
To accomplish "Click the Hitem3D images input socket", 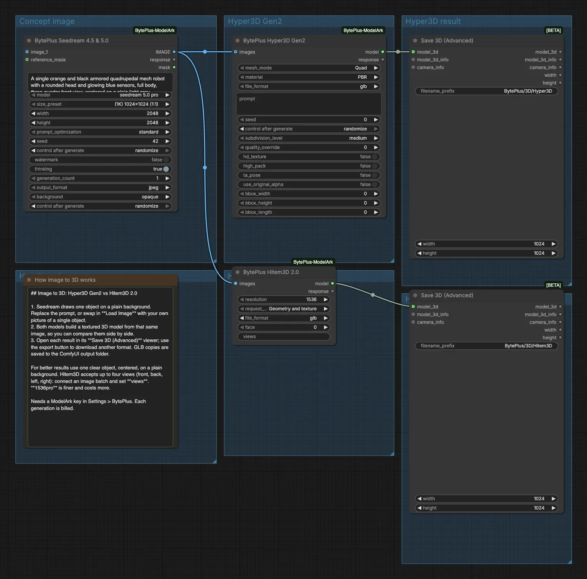I will 236,283.
